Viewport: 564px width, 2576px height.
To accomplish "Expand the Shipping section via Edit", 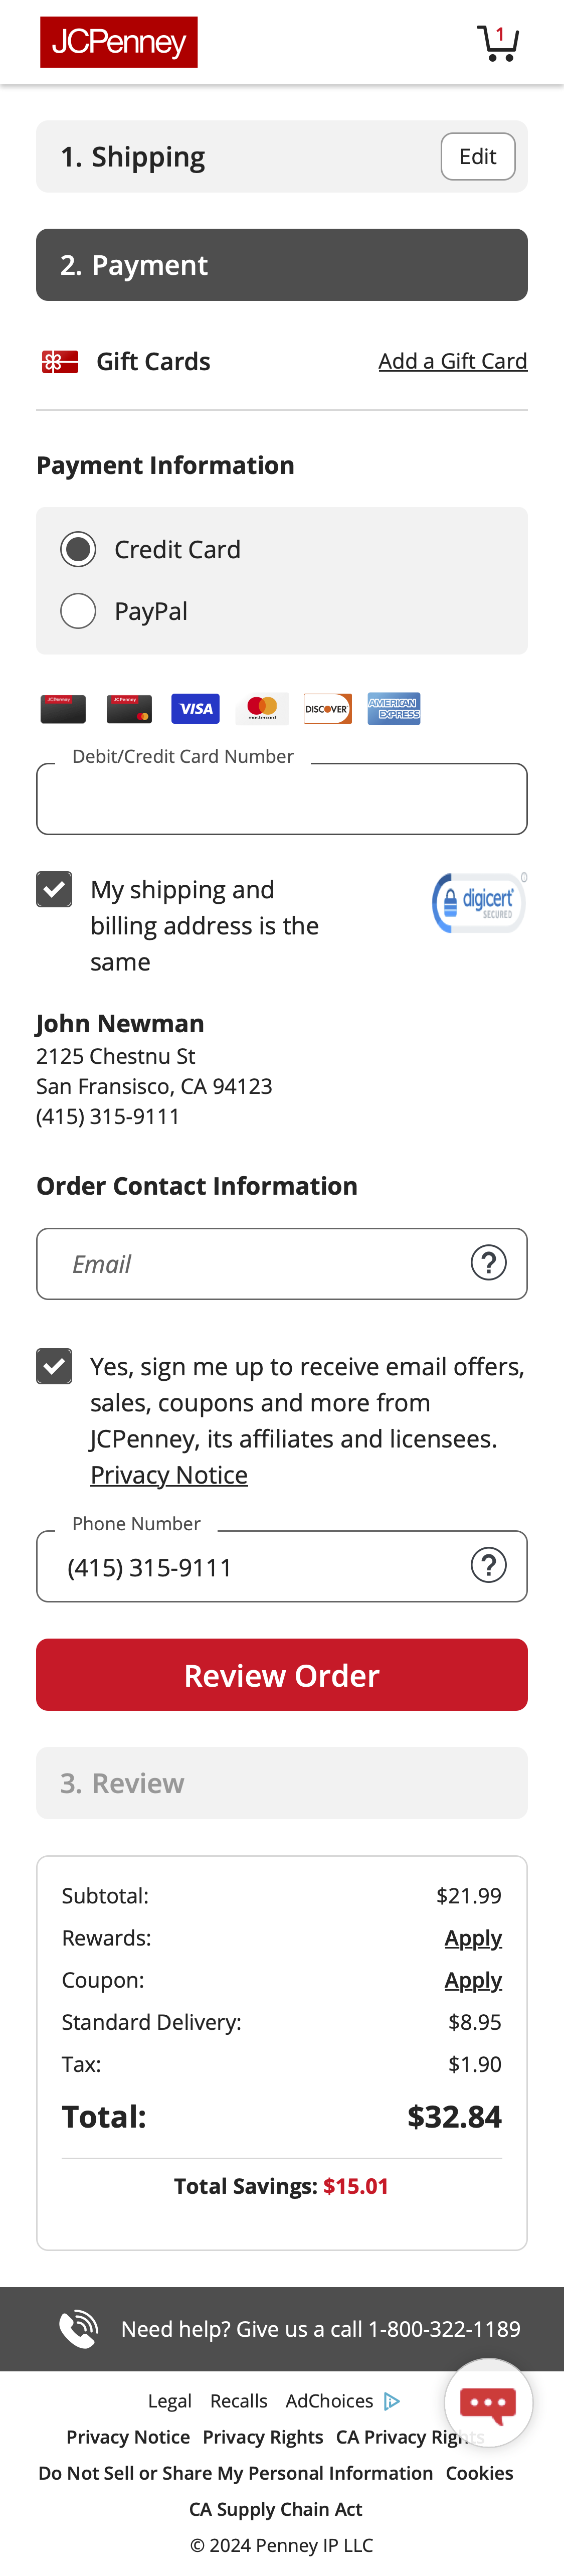I will [x=477, y=156].
